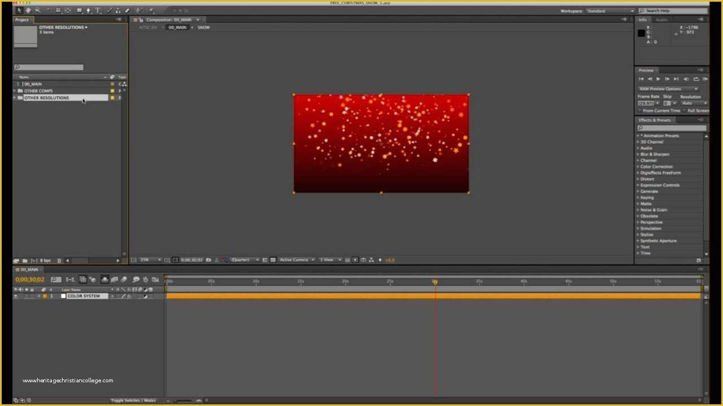Open the graph editor icon in timeline
The width and height of the screenshot is (723, 406).
click(155, 280)
